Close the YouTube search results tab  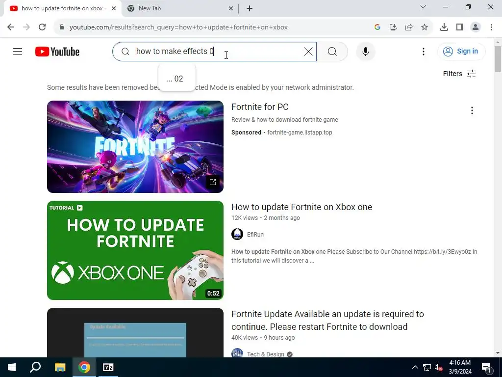tap(114, 8)
